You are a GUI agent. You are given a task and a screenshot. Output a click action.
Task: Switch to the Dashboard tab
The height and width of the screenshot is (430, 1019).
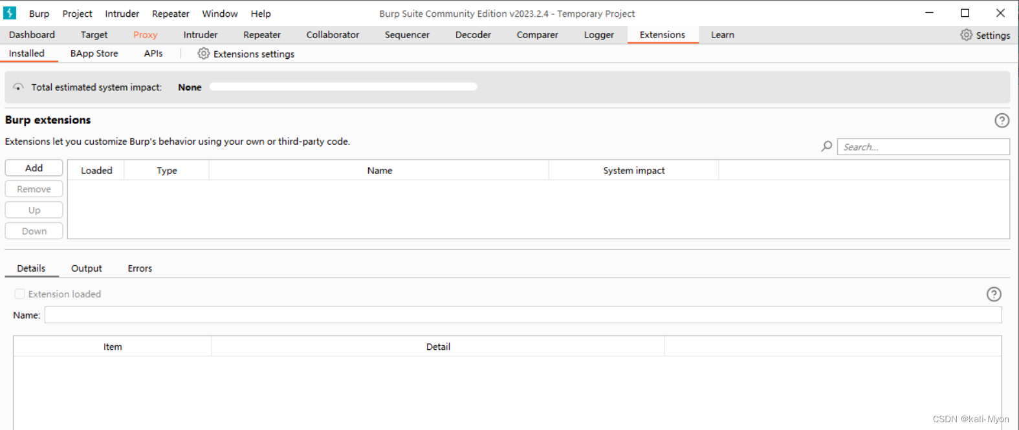point(32,35)
